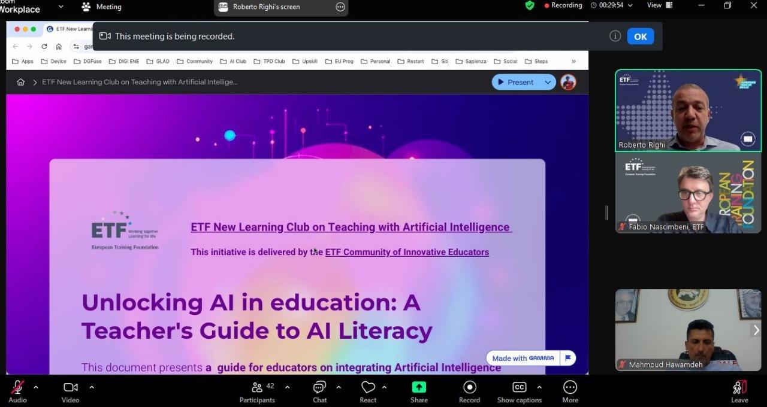Click the browser forward arrow

tap(29, 46)
